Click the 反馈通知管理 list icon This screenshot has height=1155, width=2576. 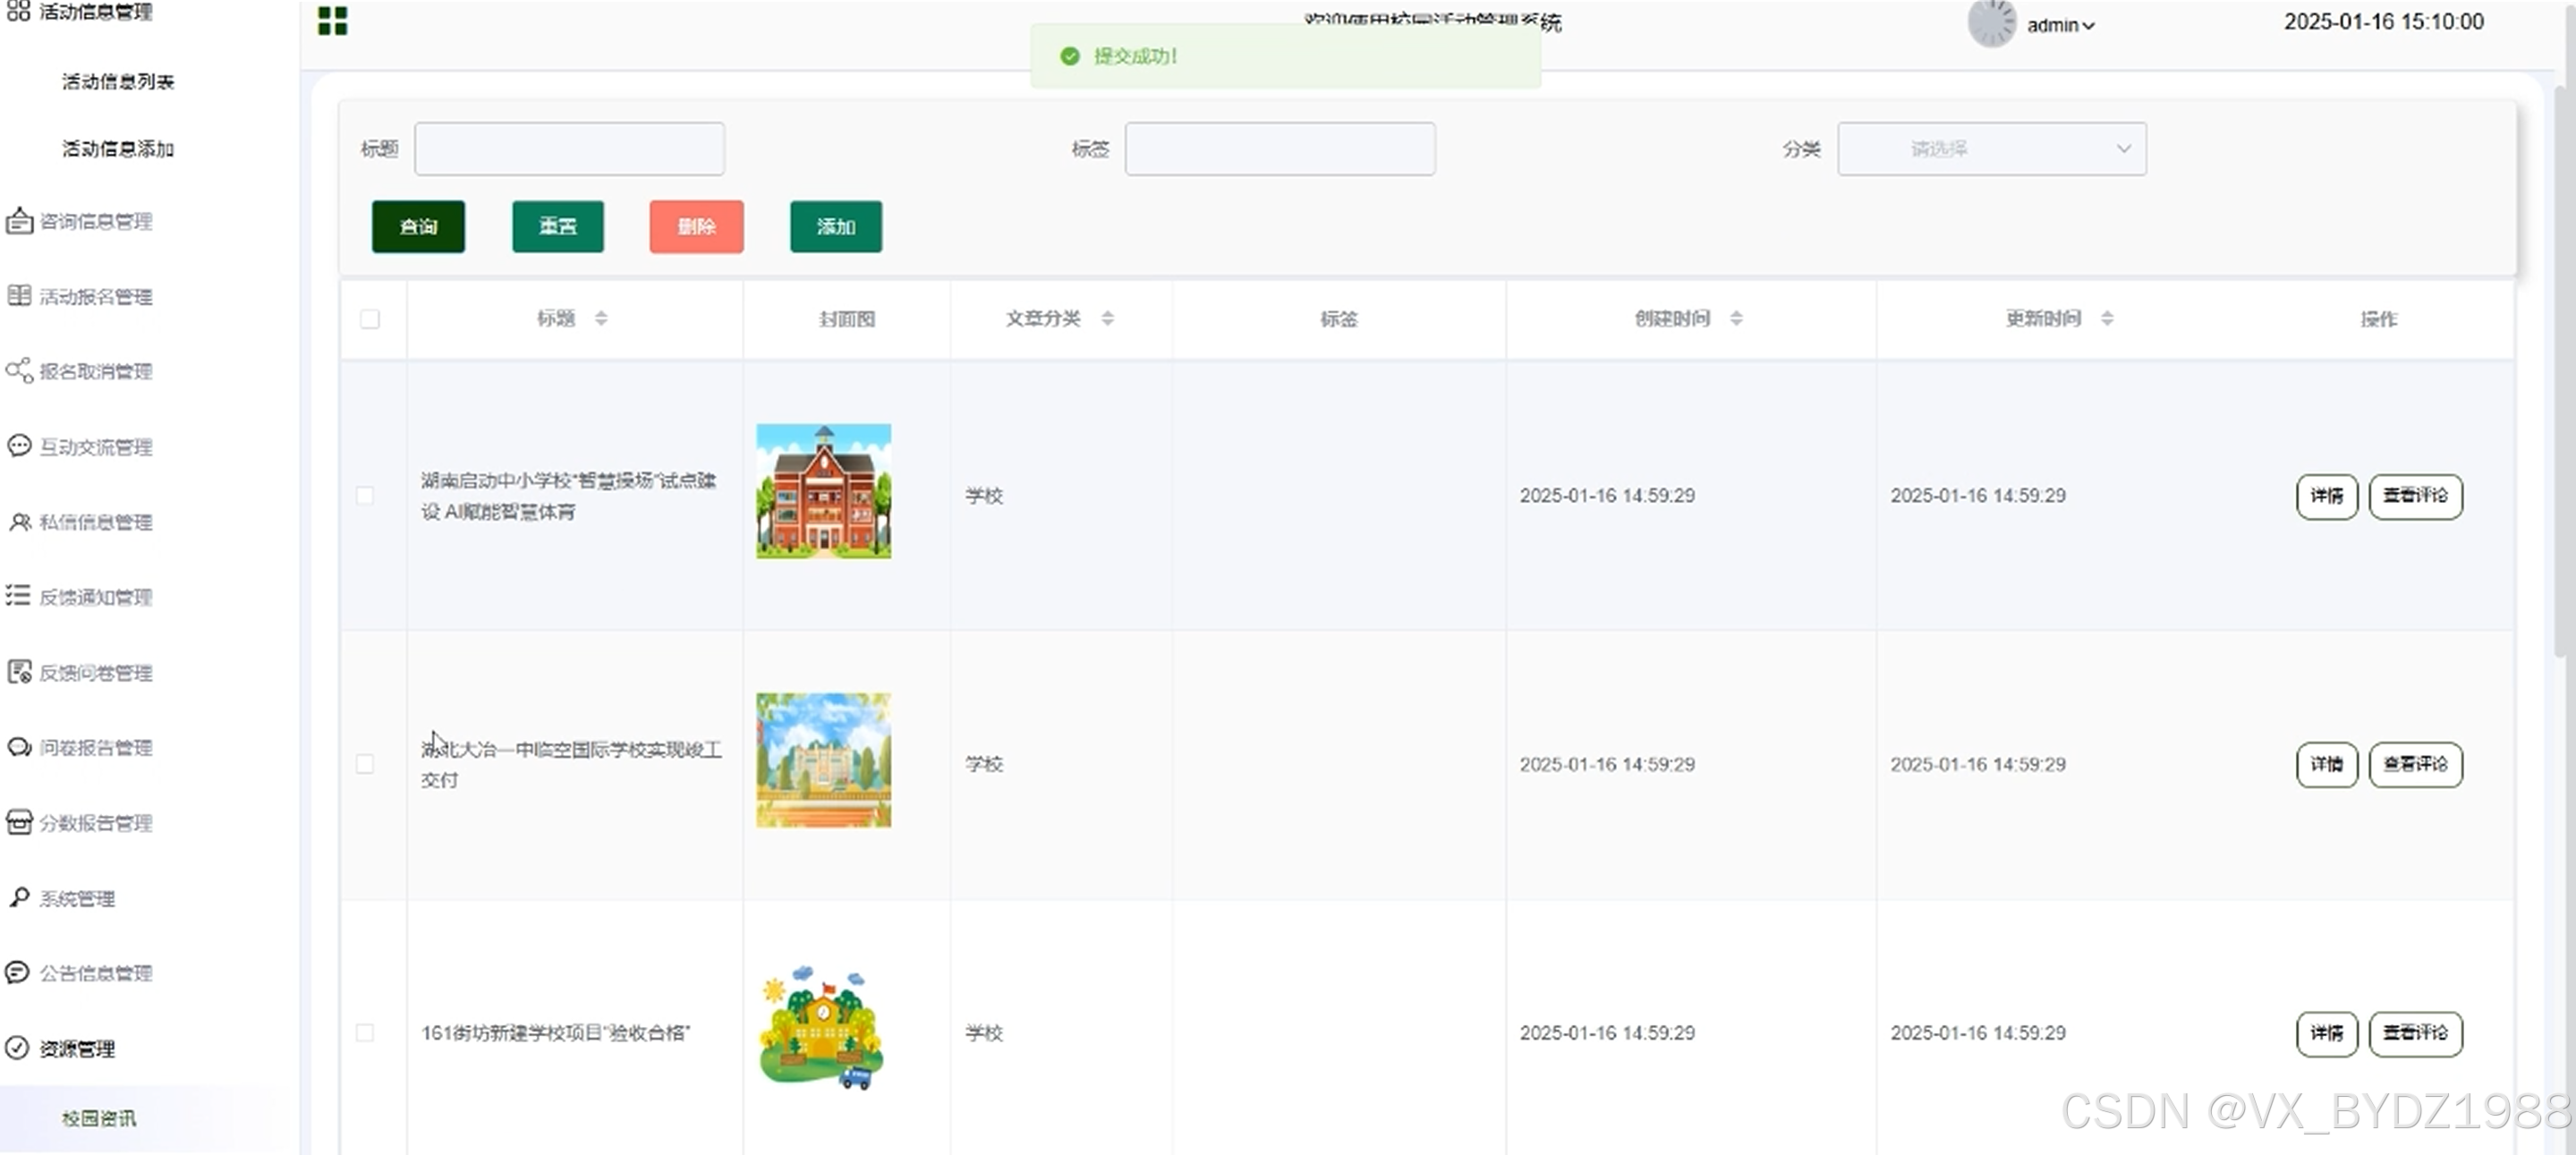tap(19, 597)
